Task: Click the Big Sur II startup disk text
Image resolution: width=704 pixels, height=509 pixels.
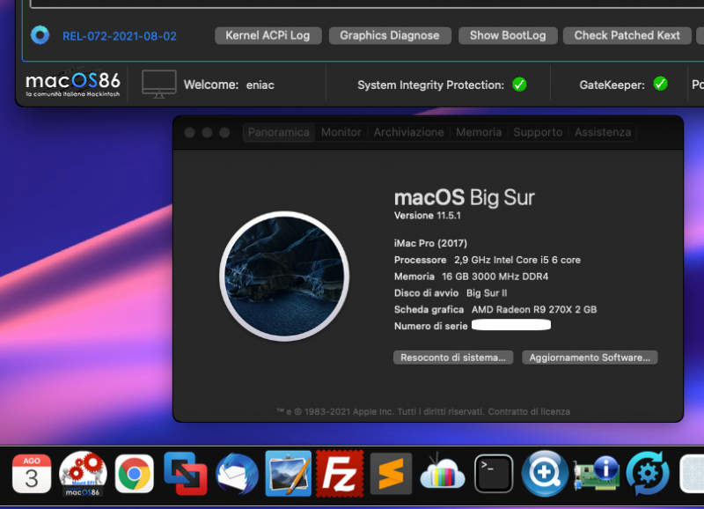Action: pos(487,293)
